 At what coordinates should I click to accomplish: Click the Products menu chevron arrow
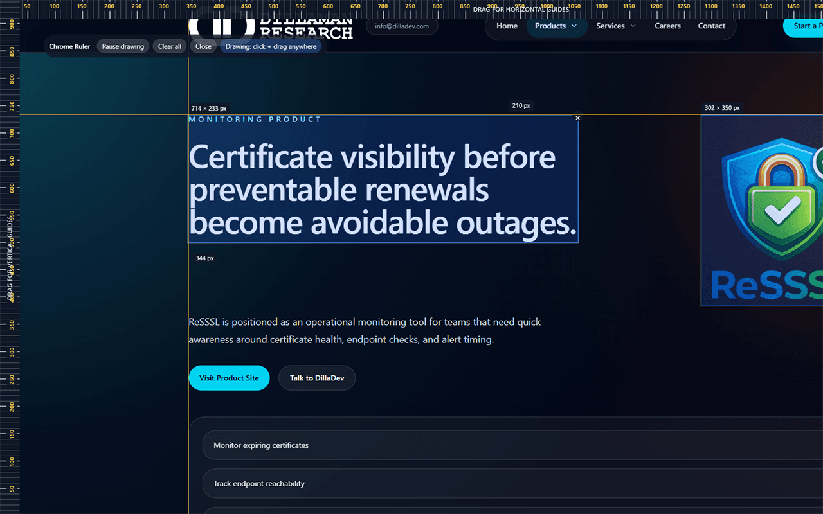(x=574, y=26)
